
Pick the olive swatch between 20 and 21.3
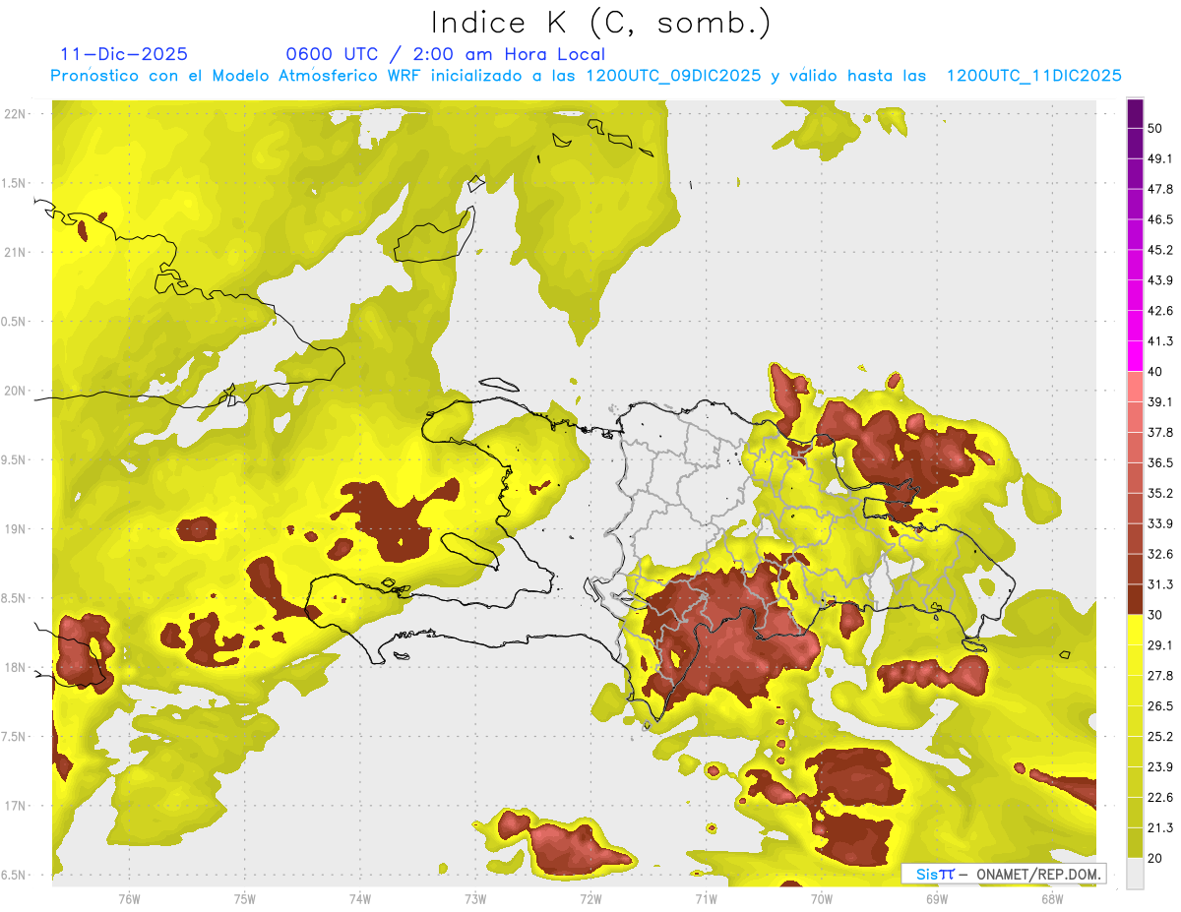(1136, 843)
